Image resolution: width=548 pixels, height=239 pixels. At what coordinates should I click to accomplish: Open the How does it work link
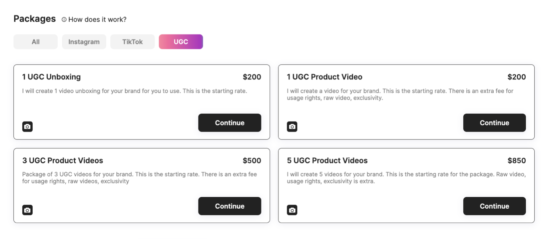pos(97,20)
